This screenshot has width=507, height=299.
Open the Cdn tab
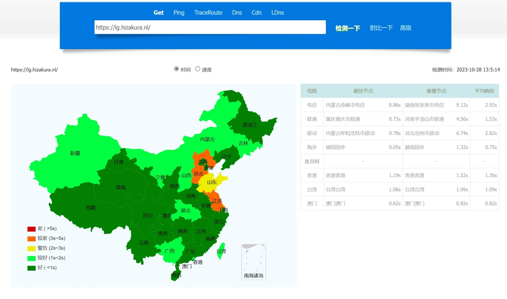tap(256, 13)
